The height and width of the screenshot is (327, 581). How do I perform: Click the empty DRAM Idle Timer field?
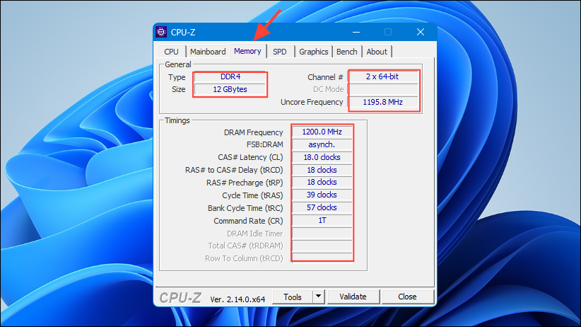(x=322, y=233)
